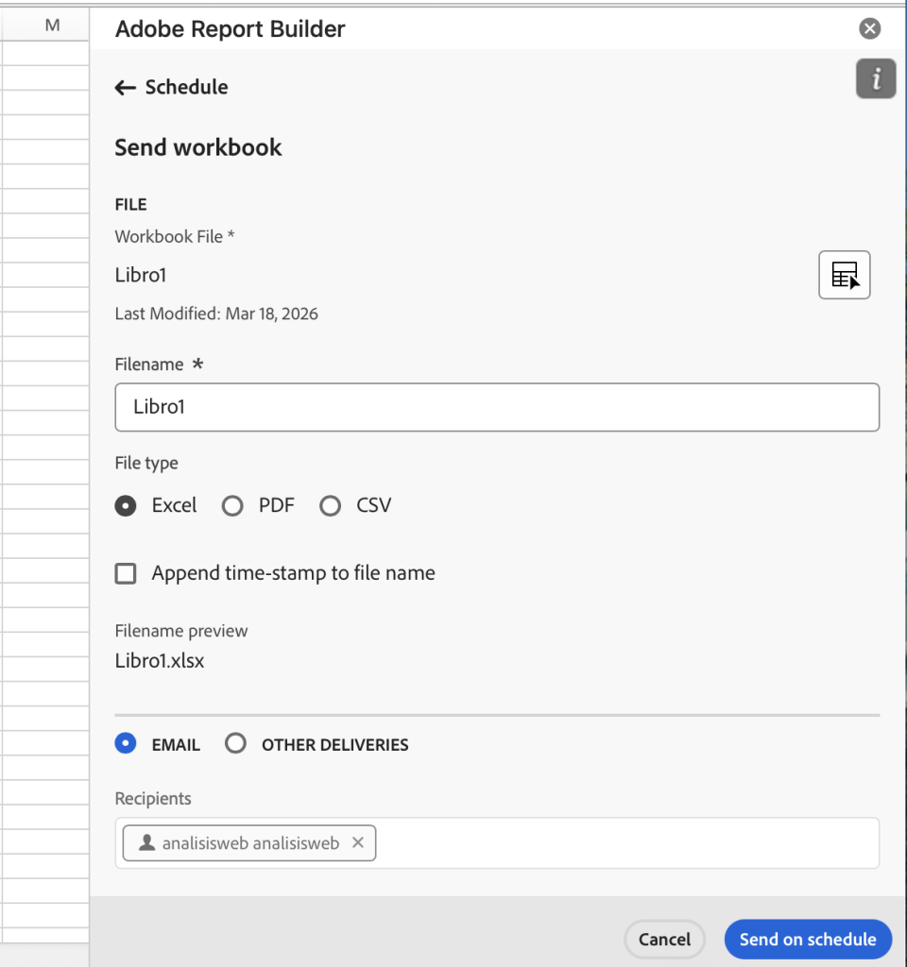Choose OTHER DELIVERIES option
The image size is (907, 967).
click(x=235, y=743)
